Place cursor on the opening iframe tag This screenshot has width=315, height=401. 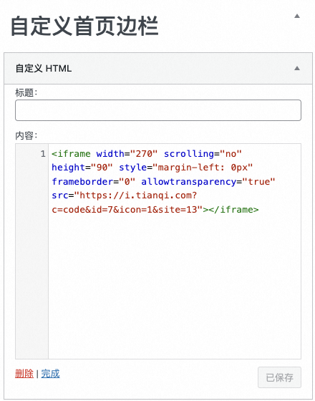(71, 154)
